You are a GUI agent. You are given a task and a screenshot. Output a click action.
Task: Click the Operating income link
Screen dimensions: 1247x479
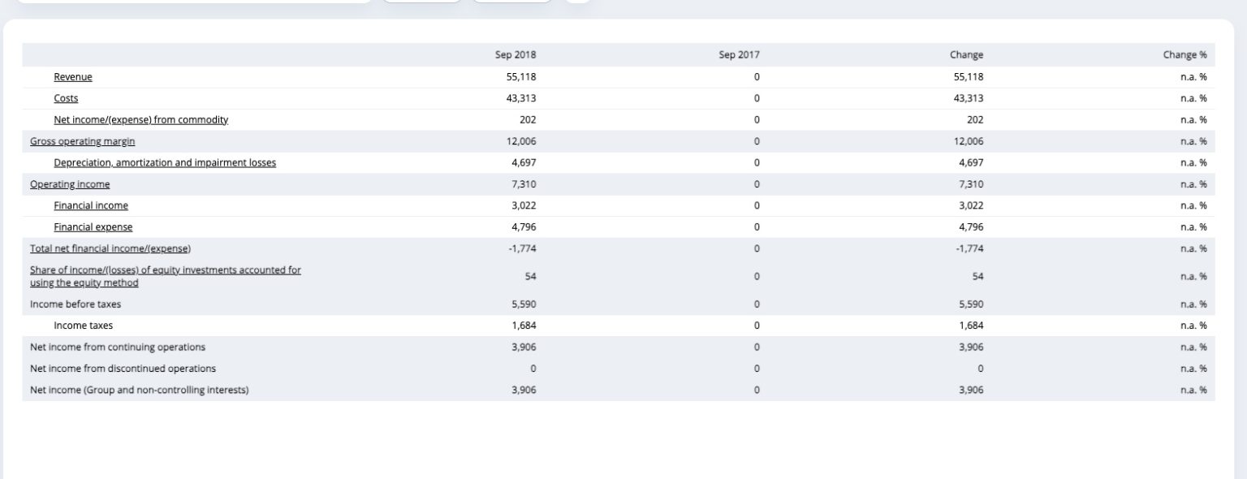click(70, 184)
